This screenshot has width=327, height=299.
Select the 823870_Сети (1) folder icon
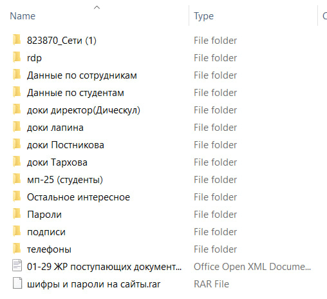(x=17, y=40)
